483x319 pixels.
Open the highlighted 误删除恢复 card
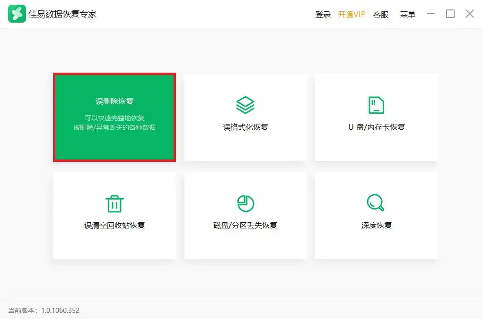coord(114,117)
